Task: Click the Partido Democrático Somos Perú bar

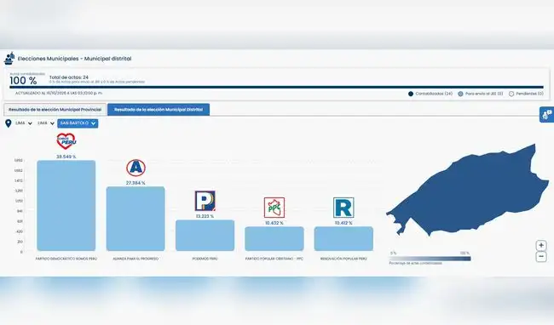Action: pos(66,206)
